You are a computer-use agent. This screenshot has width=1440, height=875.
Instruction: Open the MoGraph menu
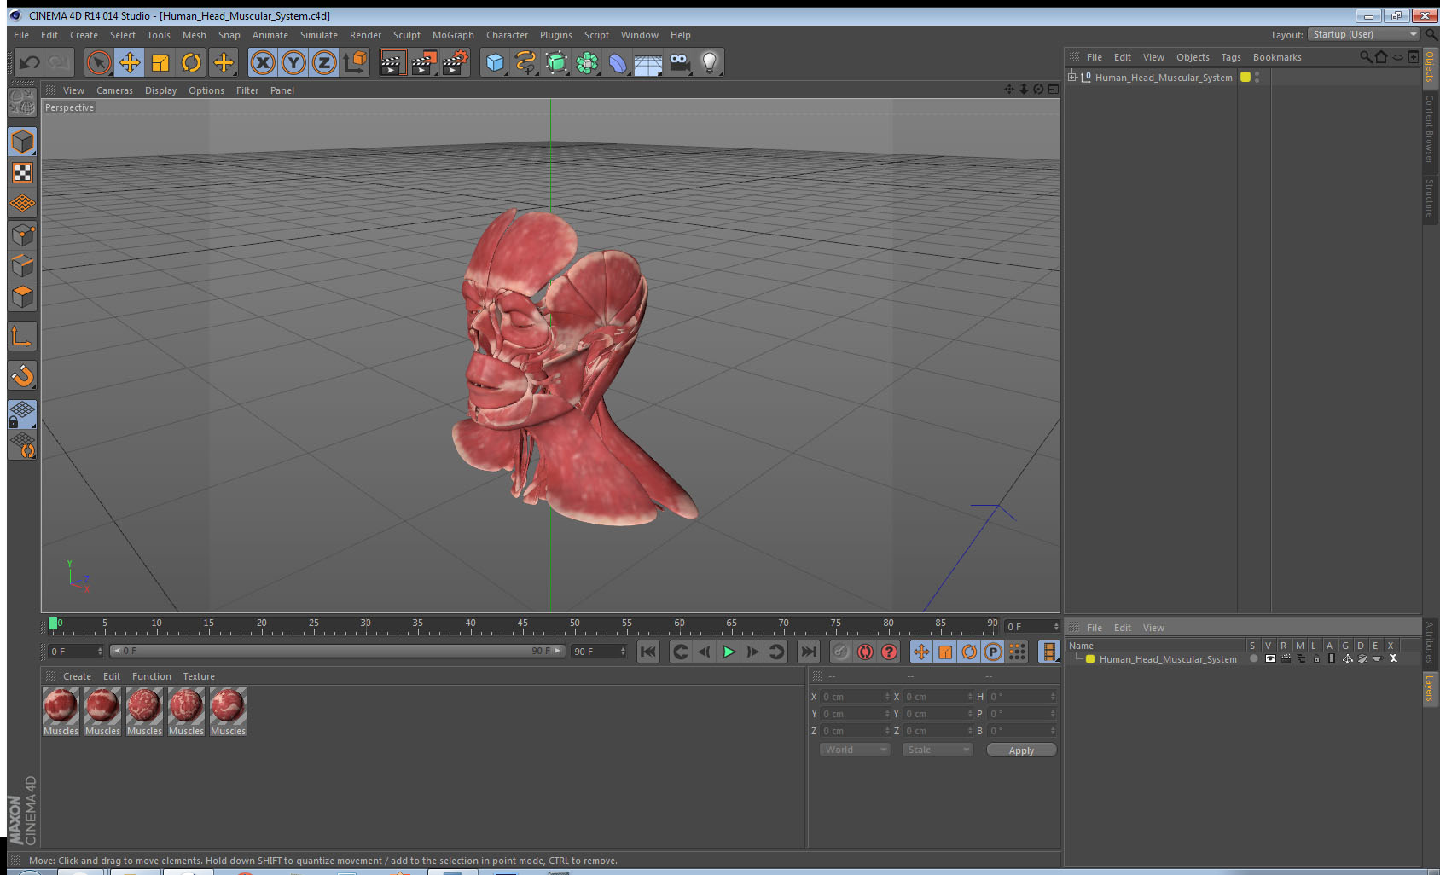tap(453, 35)
